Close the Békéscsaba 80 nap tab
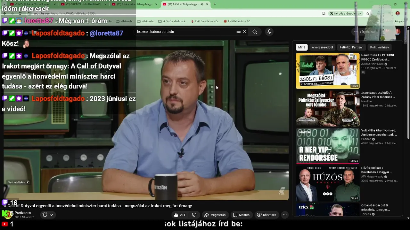 pos(156,4)
